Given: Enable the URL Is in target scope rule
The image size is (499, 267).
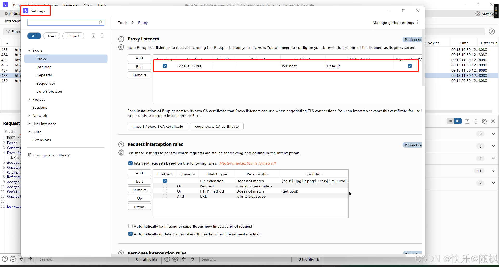Looking at the screenshot, I should [165, 196].
